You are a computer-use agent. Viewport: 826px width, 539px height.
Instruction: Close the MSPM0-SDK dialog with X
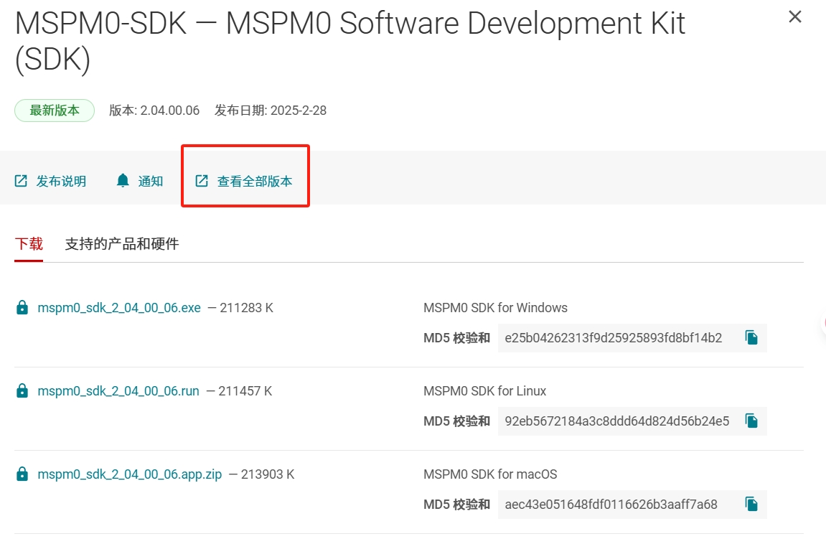coord(795,17)
